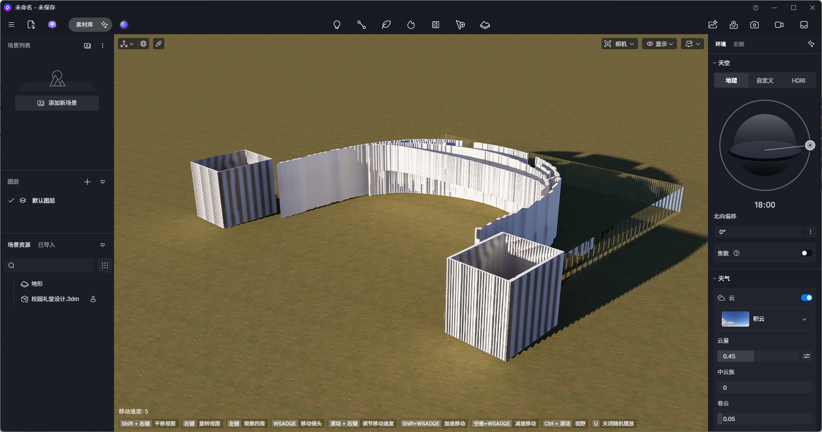Add a new layer with plus icon
Image resolution: width=822 pixels, height=432 pixels.
coord(87,182)
